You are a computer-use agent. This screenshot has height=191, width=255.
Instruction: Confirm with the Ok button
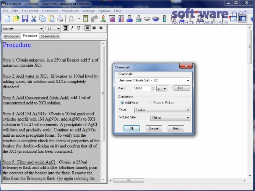(x=132, y=128)
